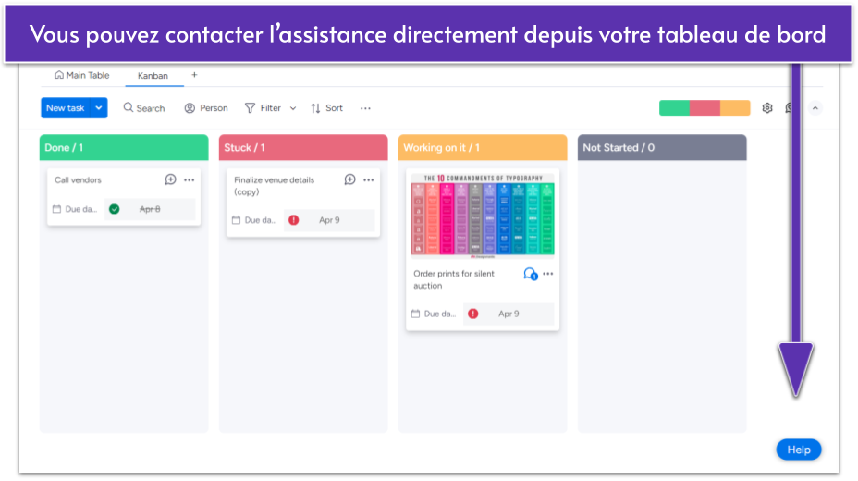Open Order prints card options menu
858x481 pixels.
tap(548, 274)
